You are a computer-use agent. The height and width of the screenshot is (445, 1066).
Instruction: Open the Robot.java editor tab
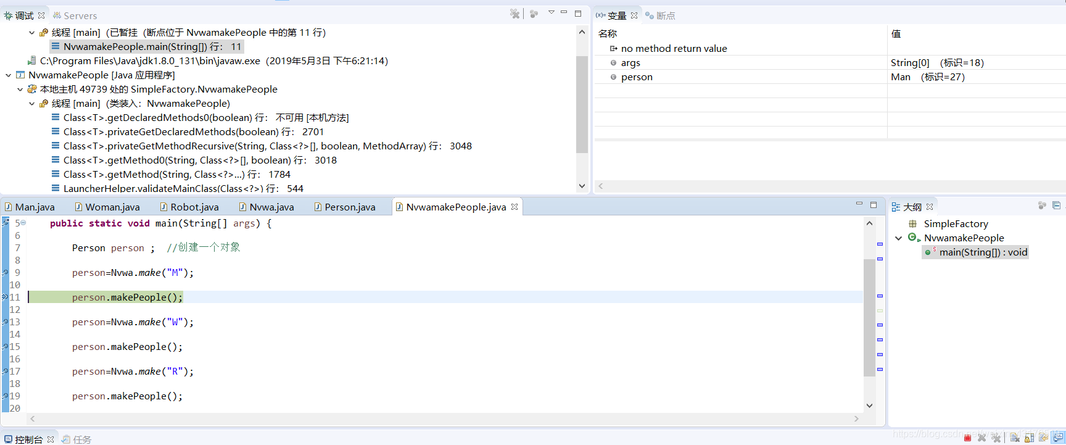click(189, 207)
